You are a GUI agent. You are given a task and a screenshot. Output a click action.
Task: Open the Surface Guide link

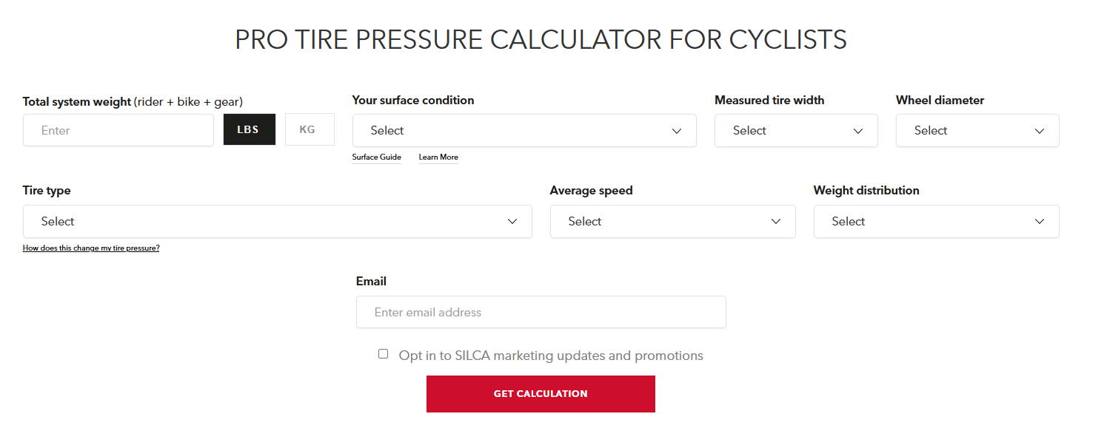tap(377, 157)
